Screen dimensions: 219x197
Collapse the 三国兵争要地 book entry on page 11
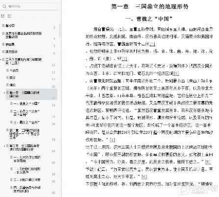click(x=0, y=60)
